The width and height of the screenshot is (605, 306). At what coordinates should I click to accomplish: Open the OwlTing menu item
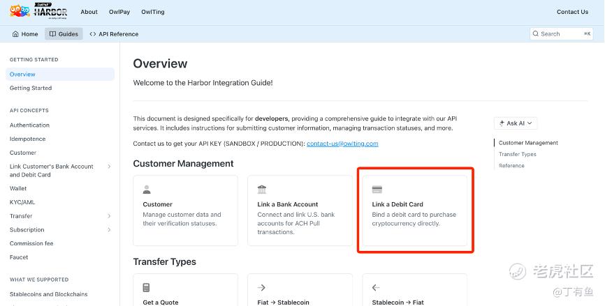[153, 12]
